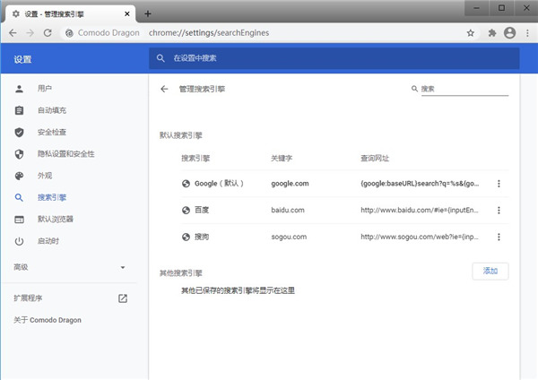Bookmark this page with the star icon

[471, 32]
